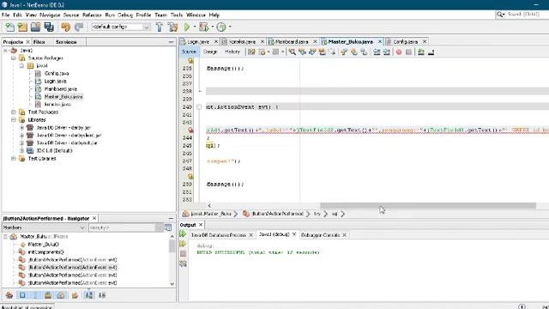
Task: Select initComponents() in Navigator list
Action: pyautogui.click(x=45, y=251)
